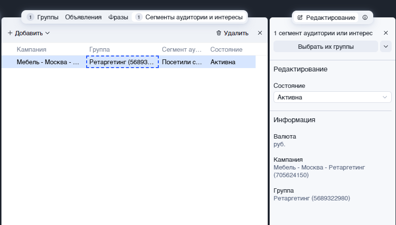This screenshot has width=396, height=225.
Task: Click the edit pencil icon
Action: [300, 17]
